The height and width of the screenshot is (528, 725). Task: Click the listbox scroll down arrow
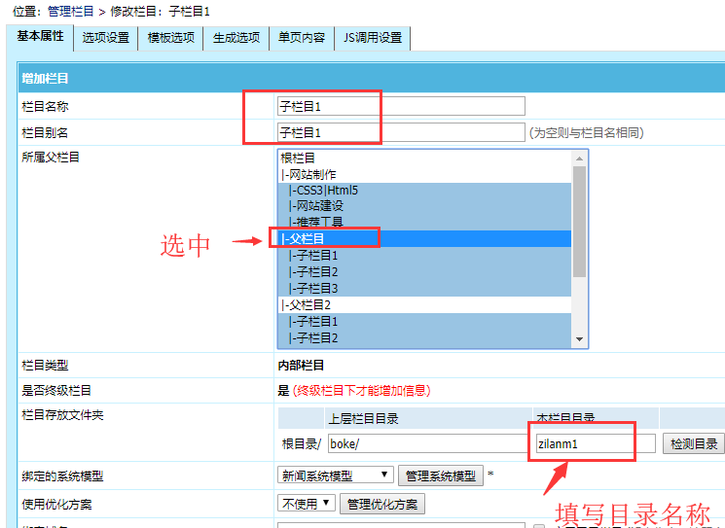tap(580, 339)
